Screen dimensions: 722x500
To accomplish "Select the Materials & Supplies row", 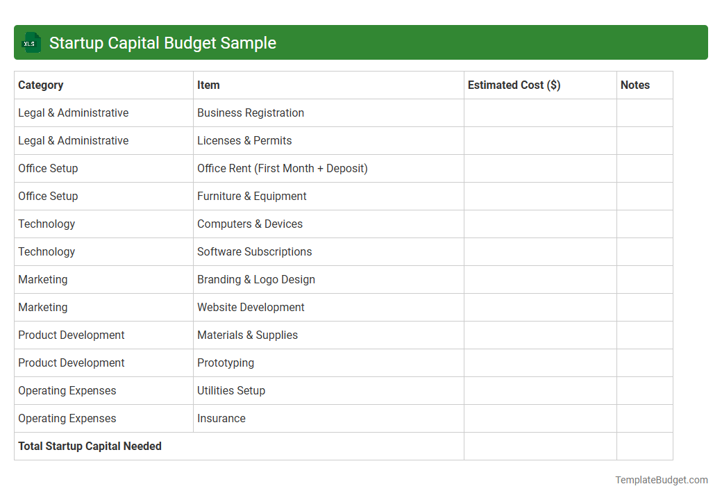I will click(247, 335).
